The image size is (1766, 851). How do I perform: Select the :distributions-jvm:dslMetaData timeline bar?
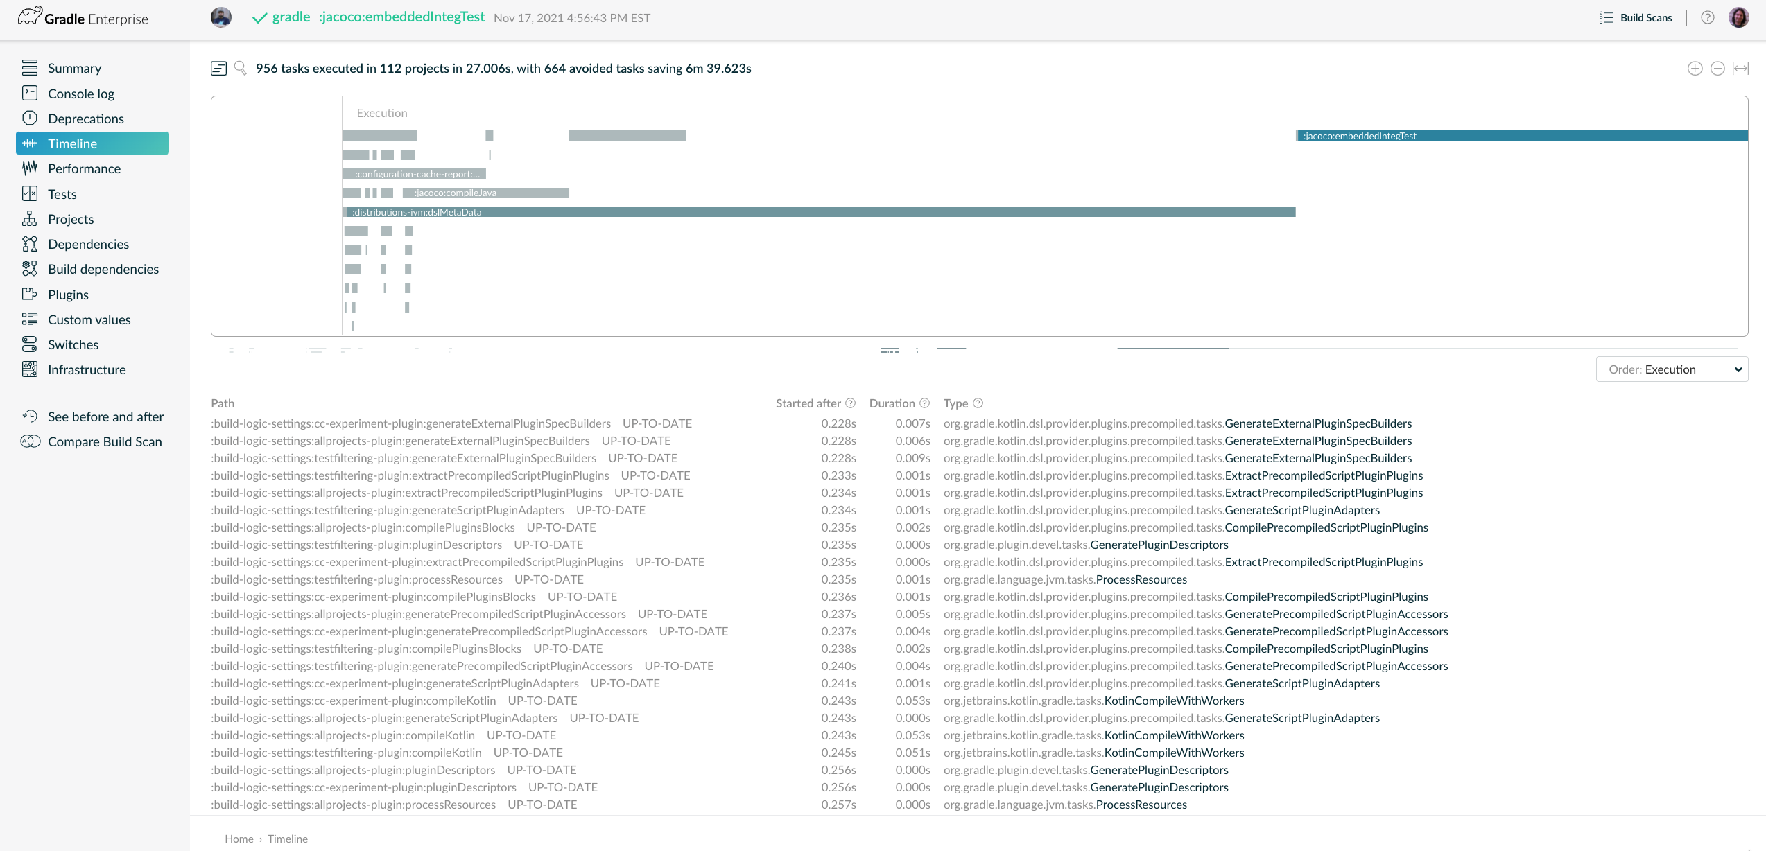pyautogui.click(x=820, y=212)
